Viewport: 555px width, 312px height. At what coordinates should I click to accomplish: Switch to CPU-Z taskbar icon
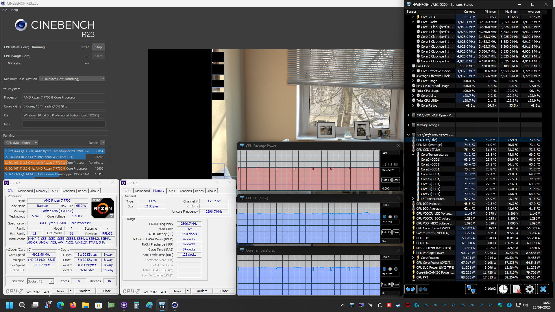[x=124, y=305]
